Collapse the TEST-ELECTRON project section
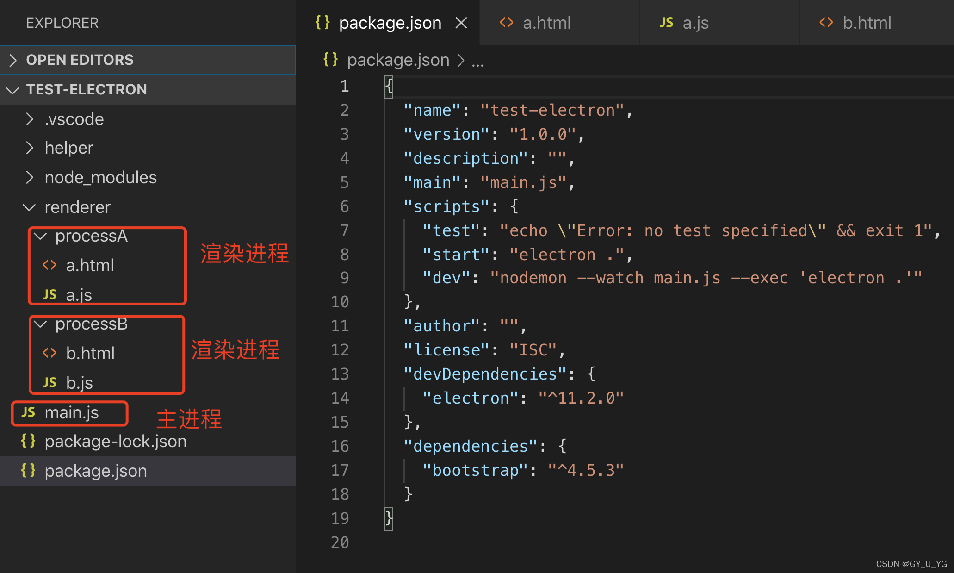Viewport: 954px width, 573px height. (x=148, y=89)
